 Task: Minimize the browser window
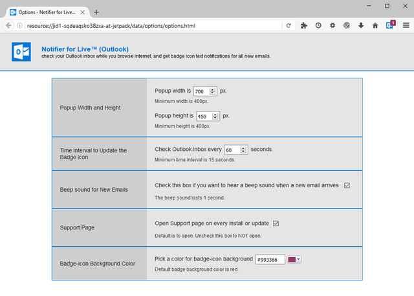369,6
